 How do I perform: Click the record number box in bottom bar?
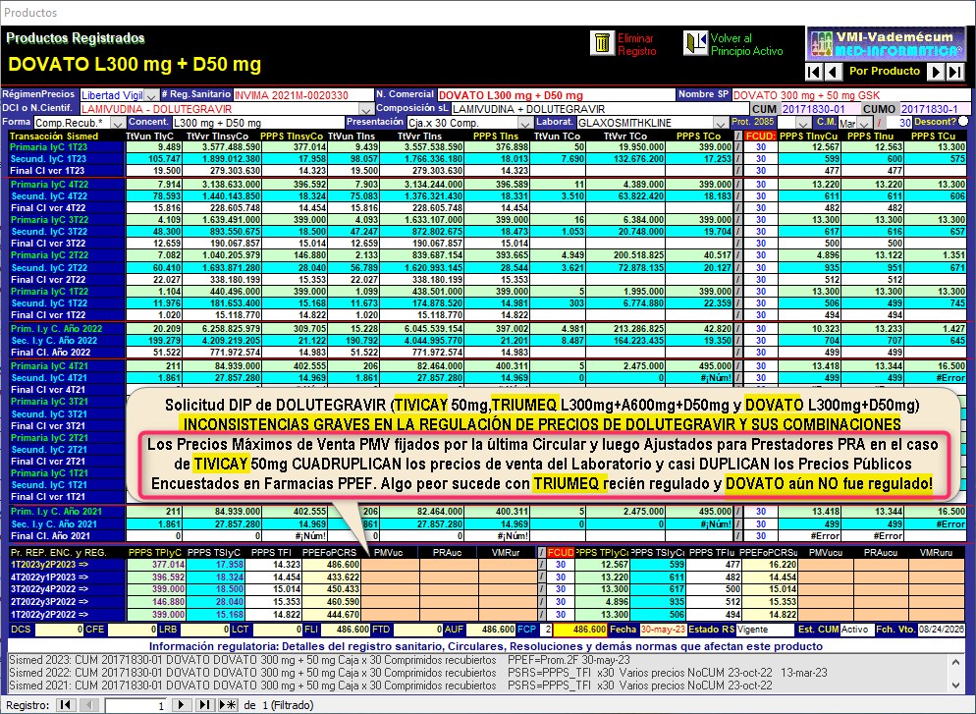[136, 705]
